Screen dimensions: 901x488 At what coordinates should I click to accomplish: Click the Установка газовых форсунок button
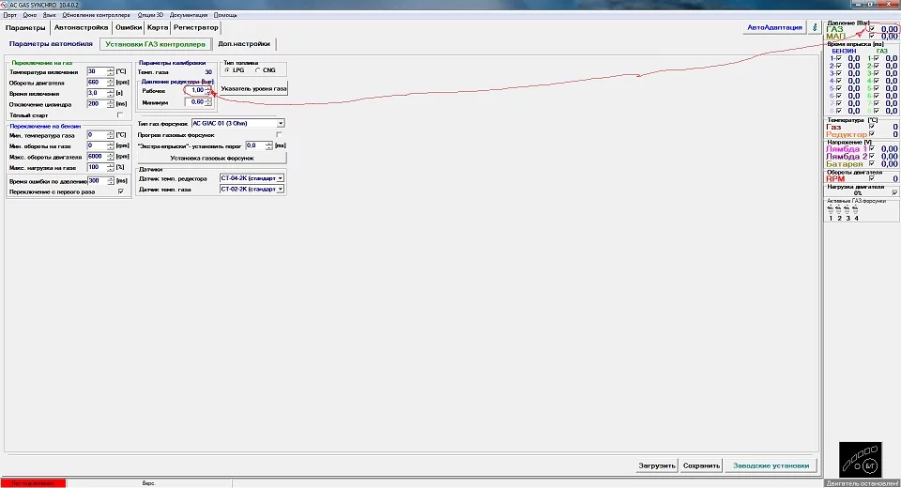[212, 158]
